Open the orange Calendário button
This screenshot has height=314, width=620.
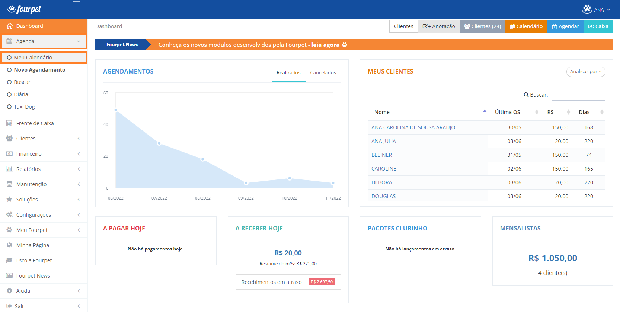(x=526, y=26)
